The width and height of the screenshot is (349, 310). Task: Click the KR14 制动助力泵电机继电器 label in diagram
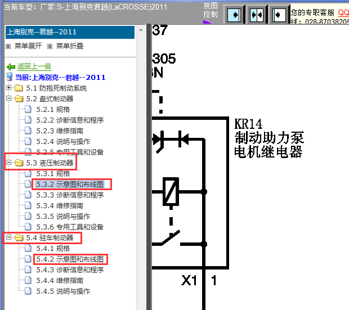pyautogui.click(x=269, y=138)
